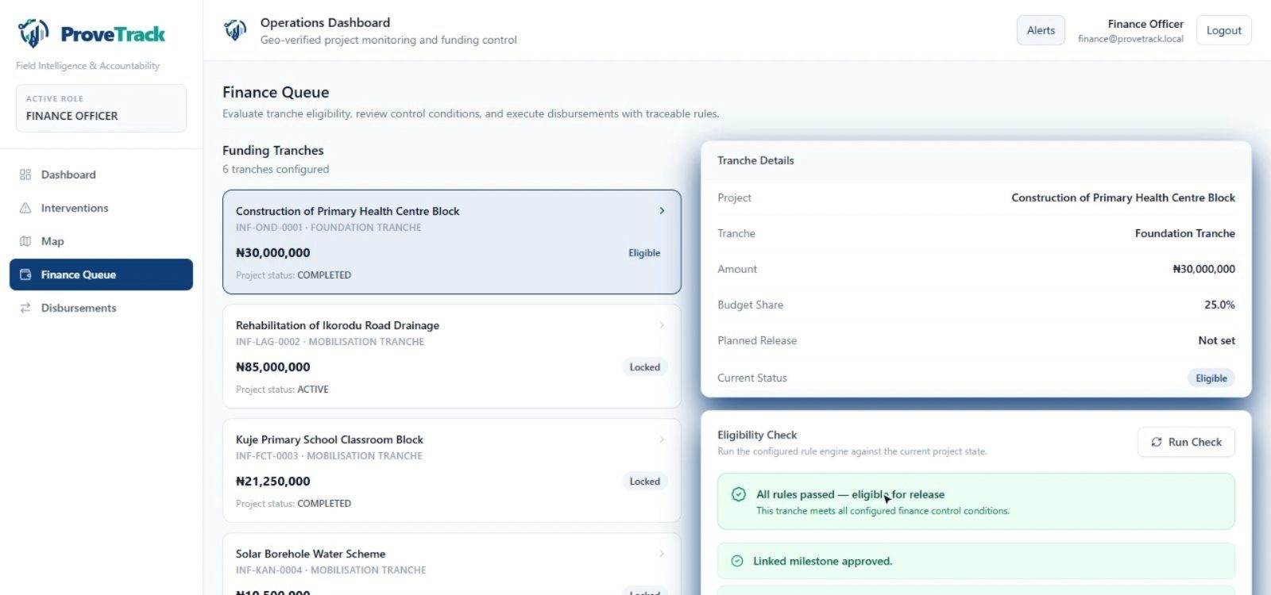Select the Solar Borehole Water Scheme tranche
Screen dimensions: 1271x595
point(452,564)
